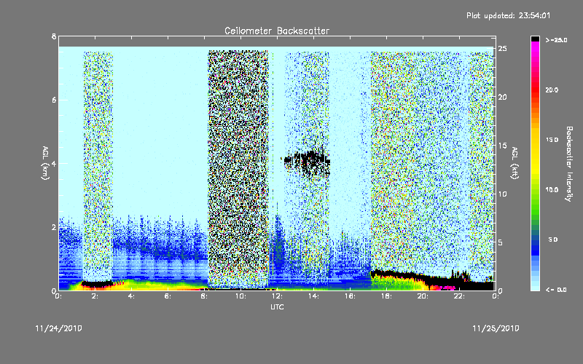Click the '6:' hour label on x-axis
The image size is (583, 364).
pos(168,296)
